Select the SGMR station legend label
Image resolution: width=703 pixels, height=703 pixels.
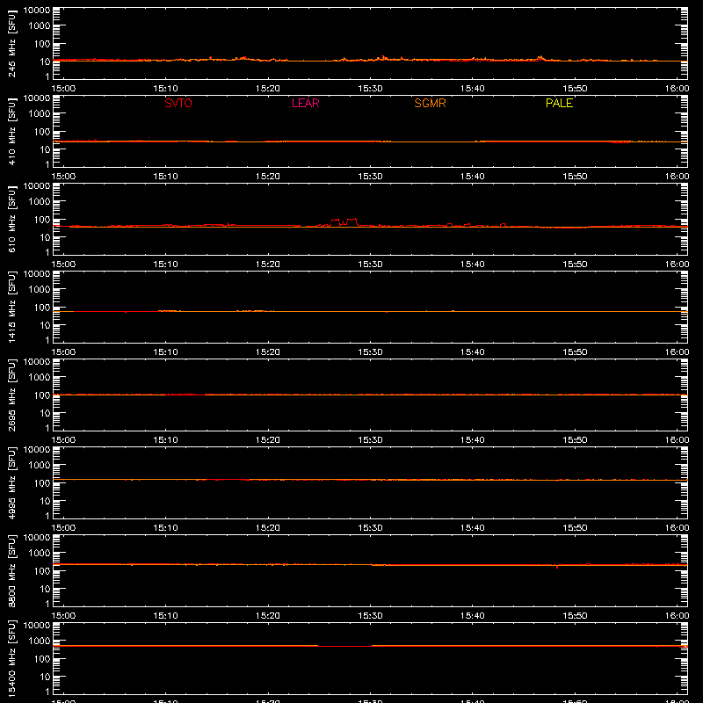[430, 103]
